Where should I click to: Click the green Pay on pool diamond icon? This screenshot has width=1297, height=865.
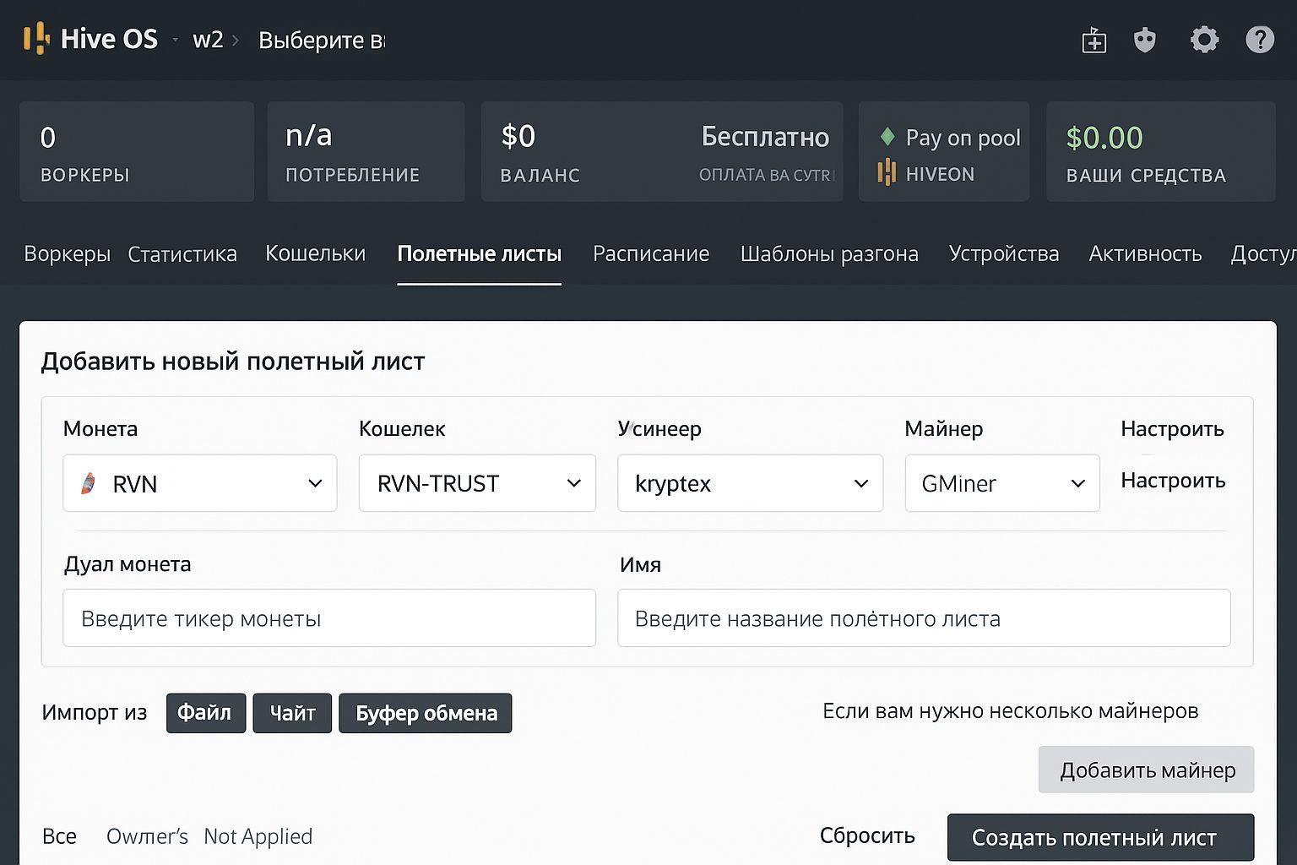(x=887, y=135)
